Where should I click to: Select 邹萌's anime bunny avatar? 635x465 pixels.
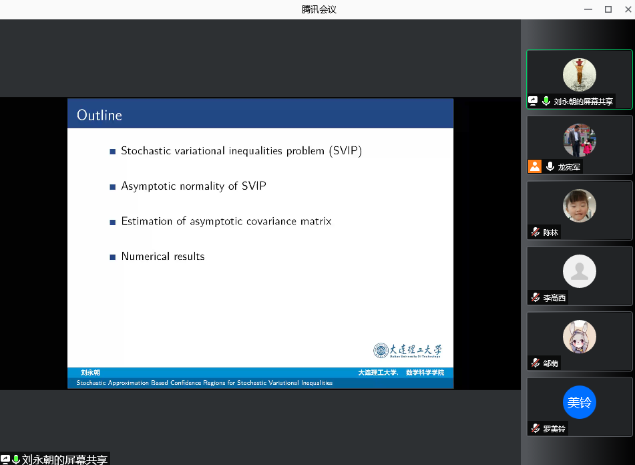[x=579, y=337]
